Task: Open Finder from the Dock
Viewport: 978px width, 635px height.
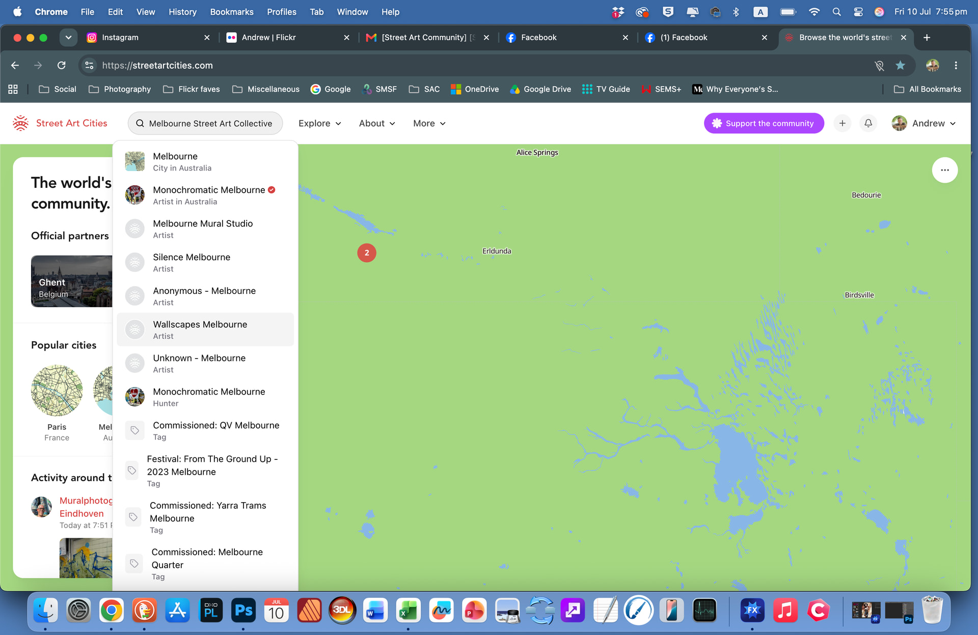Action: pyautogui.click(x=45, y=610)
